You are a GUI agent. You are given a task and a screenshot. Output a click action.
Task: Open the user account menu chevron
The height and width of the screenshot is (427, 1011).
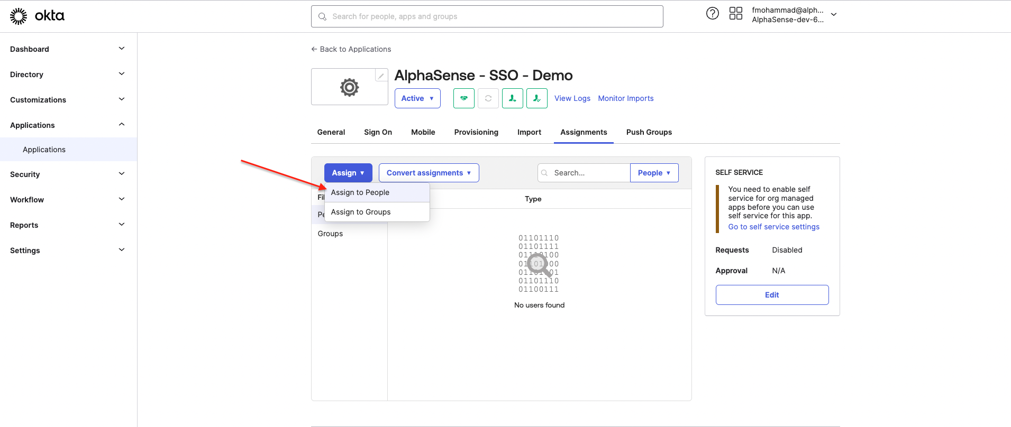[x=834, y=15]
